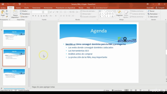Screen dimensions: 167x94
Task: Open font color A dropdown
Action: tap(58, 16)
